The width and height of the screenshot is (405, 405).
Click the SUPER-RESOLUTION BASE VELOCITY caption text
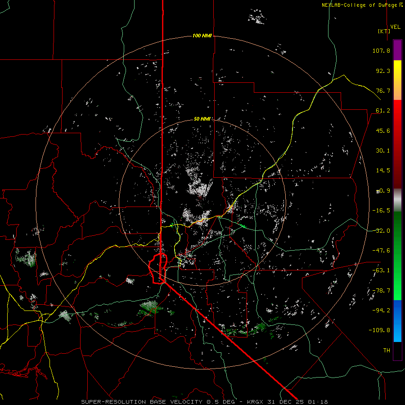[x=142, y=402]
